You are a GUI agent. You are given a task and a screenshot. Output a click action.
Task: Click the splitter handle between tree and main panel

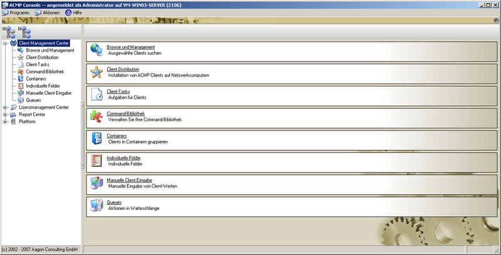coord(83,135)
